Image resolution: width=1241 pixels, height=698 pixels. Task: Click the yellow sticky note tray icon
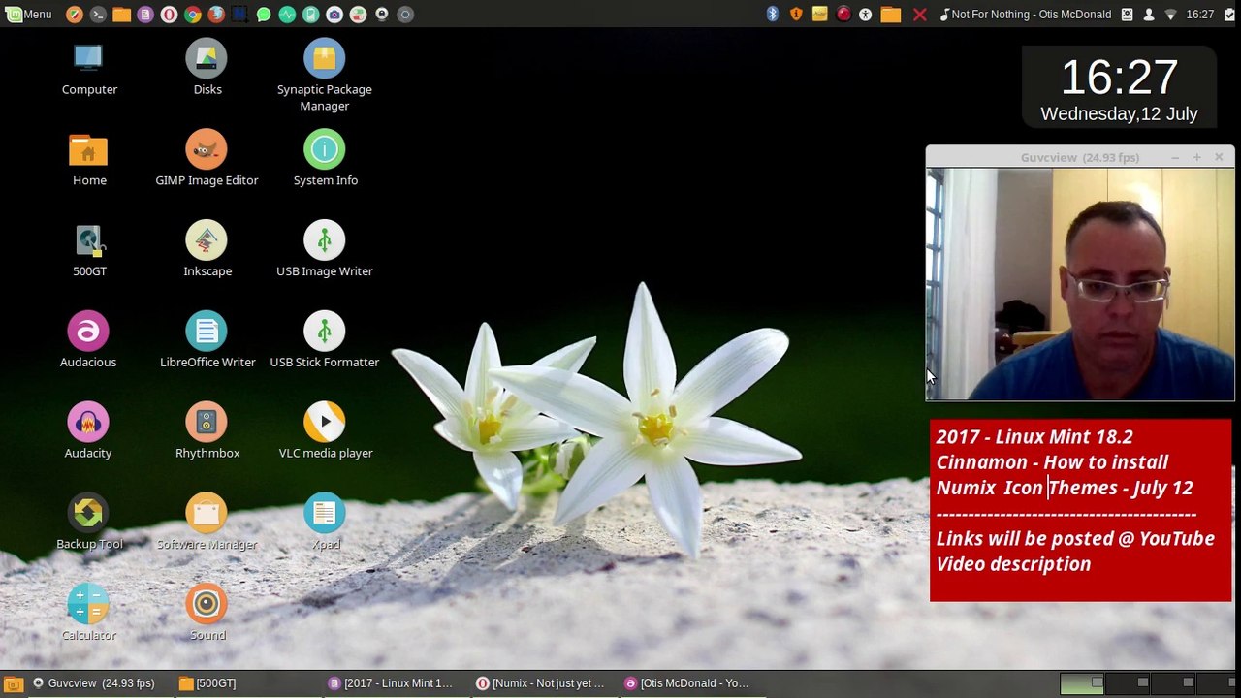coord(819,15)
